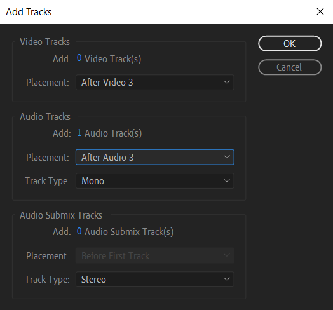333x310 pixels.
Task: Click the chevron beside After Video 3
Action: [227, 82]
